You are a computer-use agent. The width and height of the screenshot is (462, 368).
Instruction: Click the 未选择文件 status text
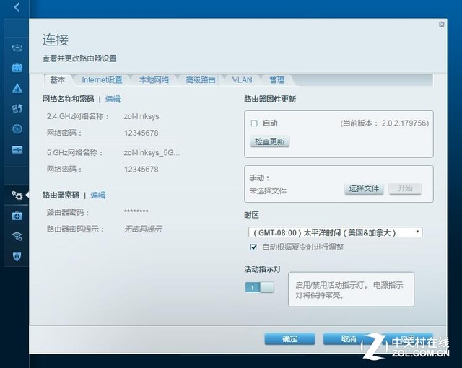[268, 190]
